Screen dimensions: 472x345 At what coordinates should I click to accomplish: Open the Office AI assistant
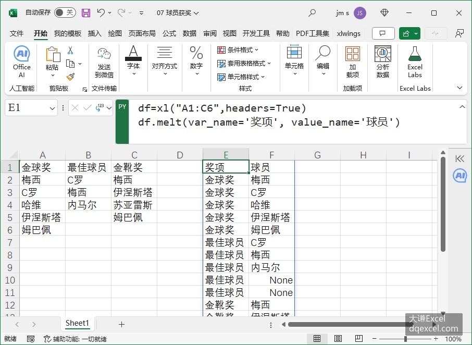click(22, 61)
